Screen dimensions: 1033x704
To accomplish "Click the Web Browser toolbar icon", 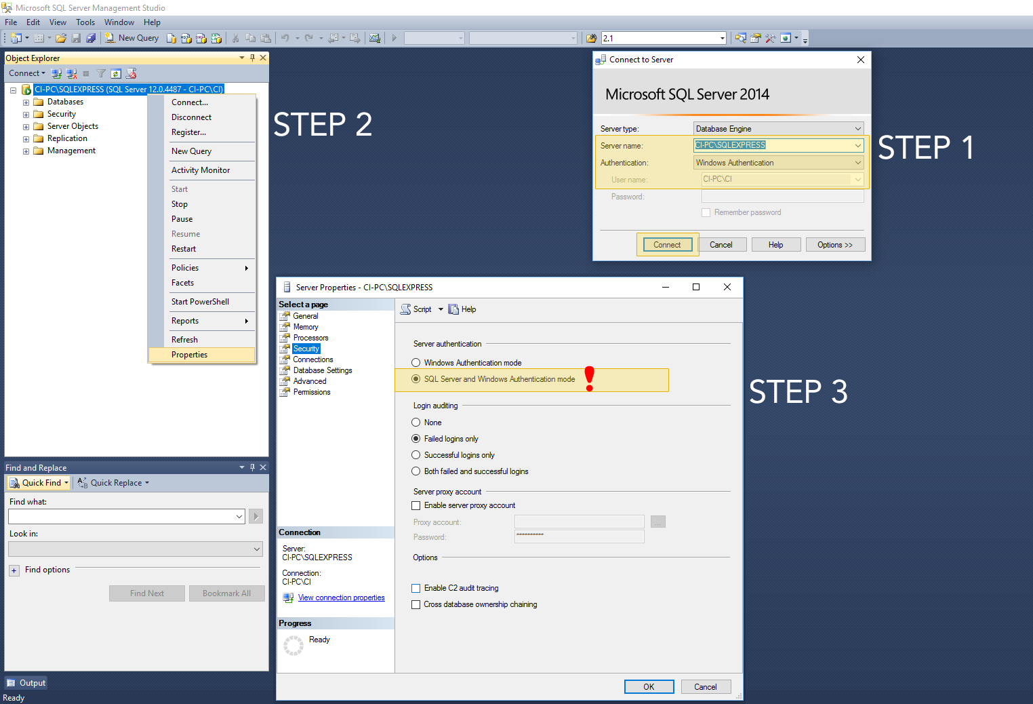I will click(786, 38).
